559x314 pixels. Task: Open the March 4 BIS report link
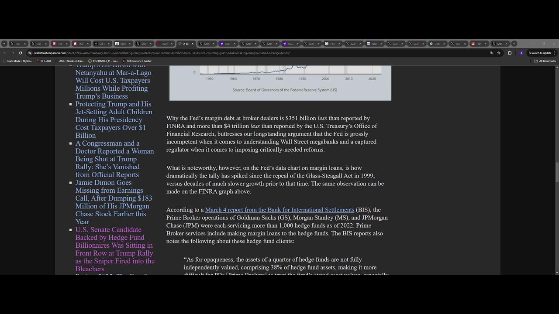[x=279, y=210]
